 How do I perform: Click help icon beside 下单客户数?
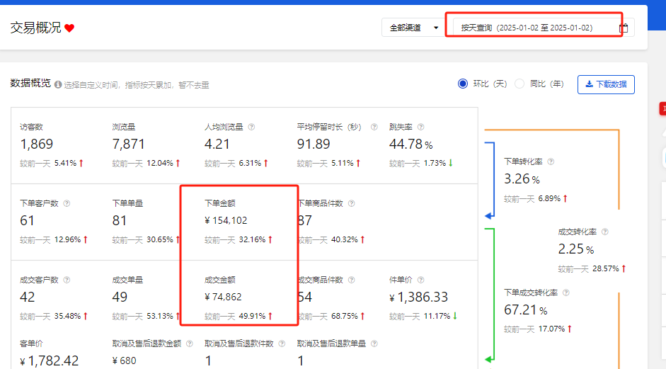pyautogui.click(x=67, y=203)
